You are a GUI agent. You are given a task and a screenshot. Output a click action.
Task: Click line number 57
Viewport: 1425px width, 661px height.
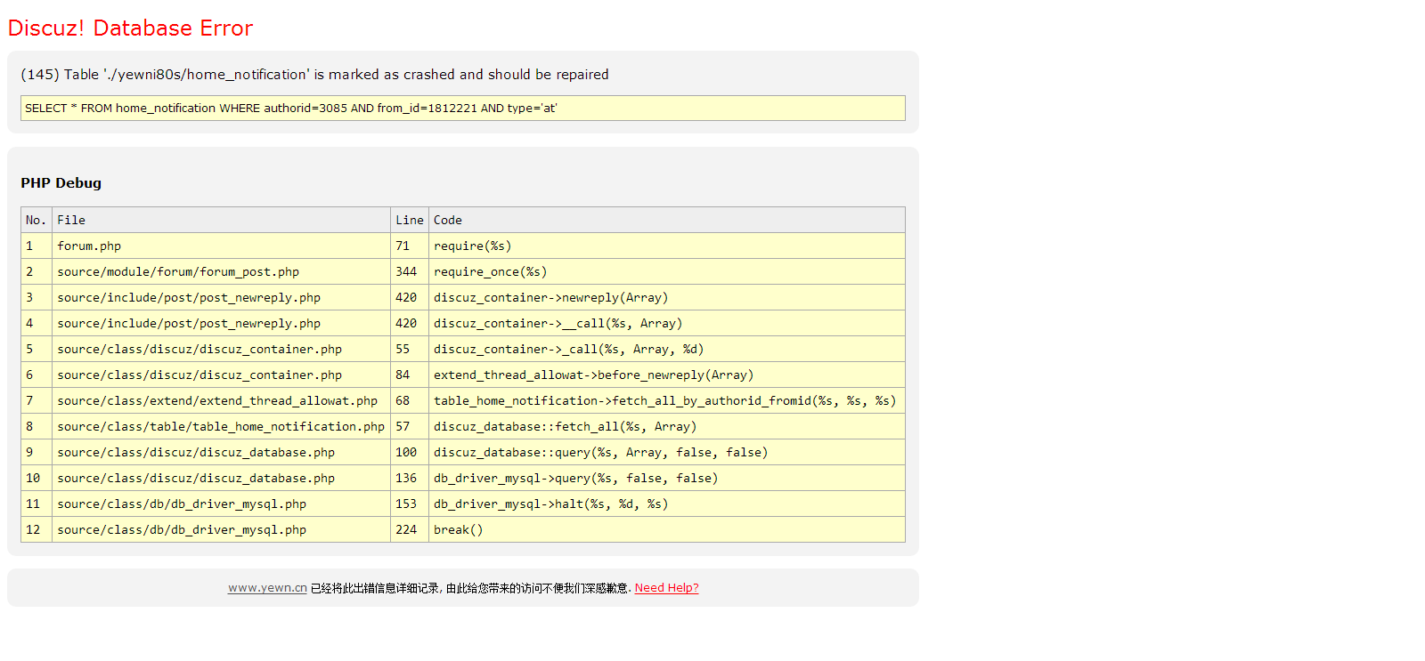click(410, 426)
